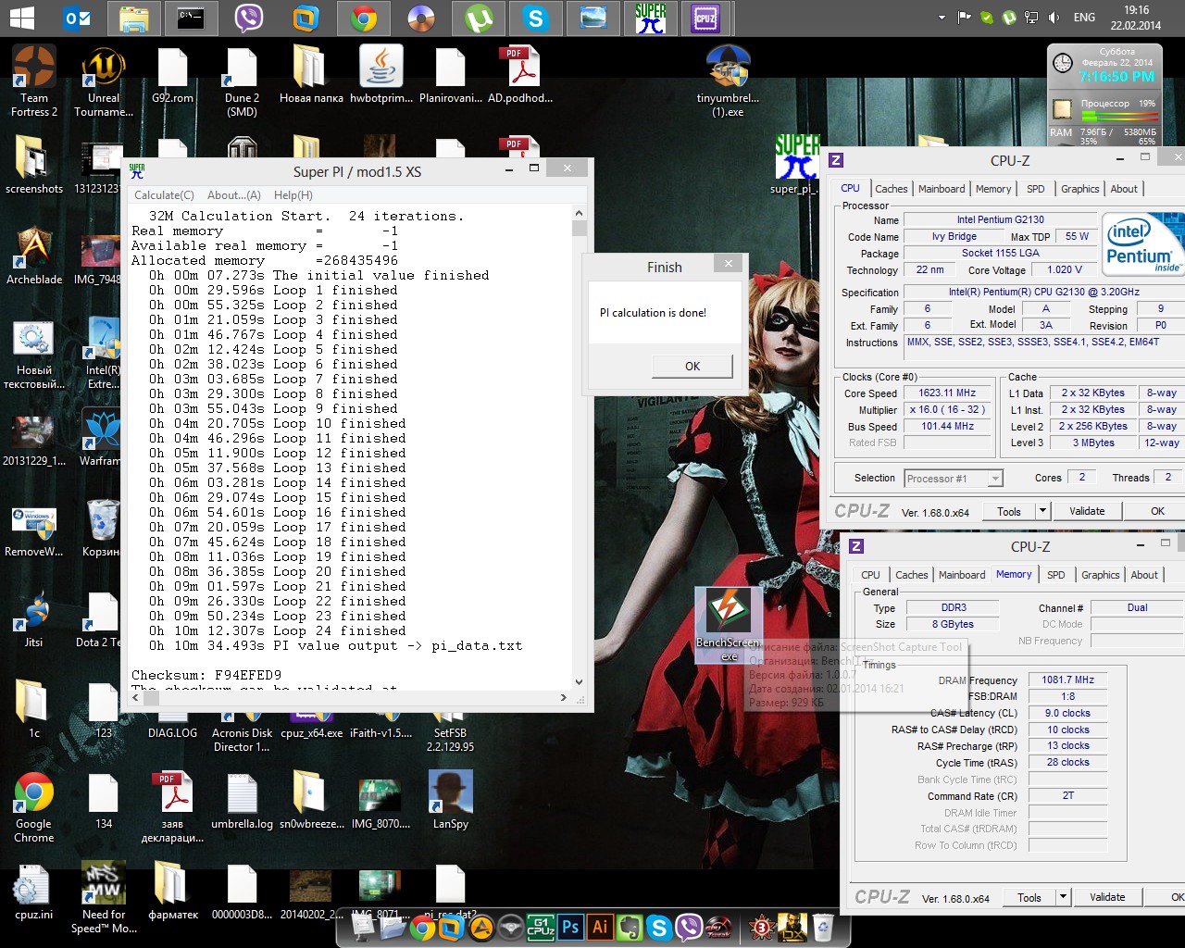1185x948 pixels.
Task: Open Deus Ex icon in bottom dock
Action: [792, 927]
